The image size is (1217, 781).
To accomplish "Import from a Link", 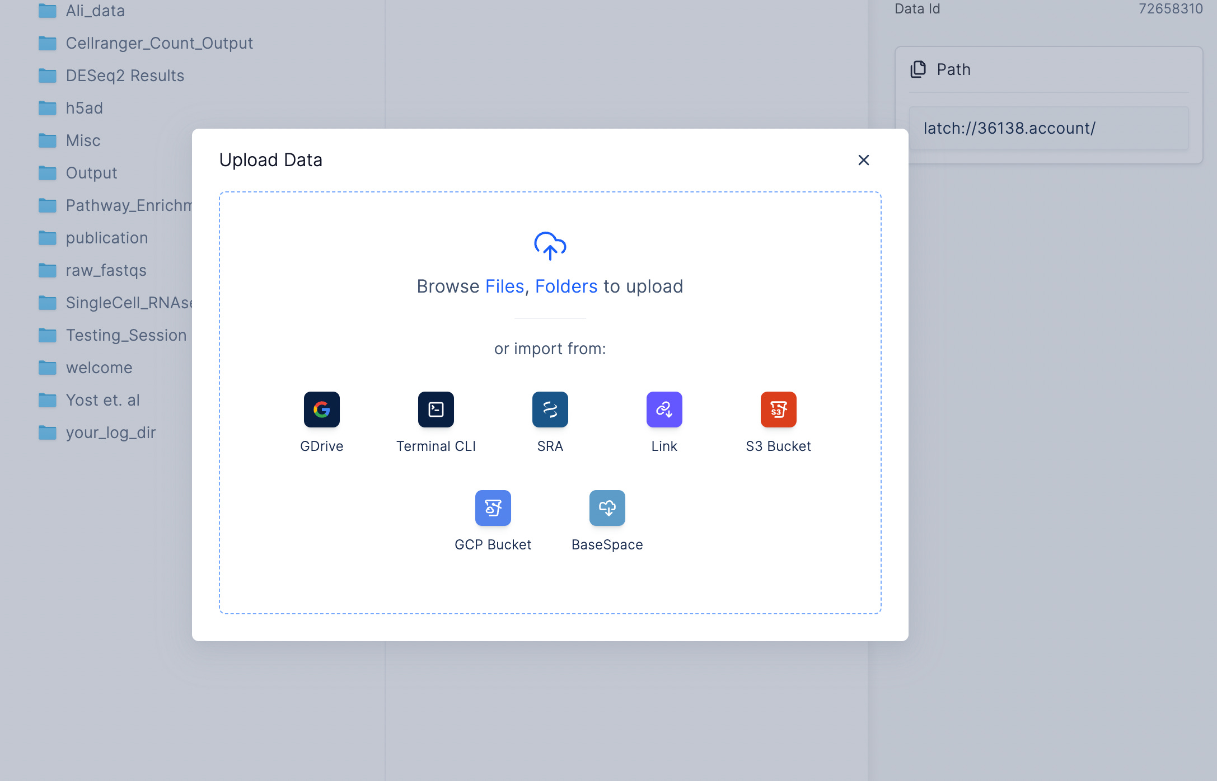I will (x=664, y=410).
